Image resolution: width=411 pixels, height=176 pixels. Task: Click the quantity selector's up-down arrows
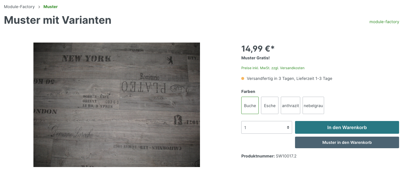click(x=288, y=127)
